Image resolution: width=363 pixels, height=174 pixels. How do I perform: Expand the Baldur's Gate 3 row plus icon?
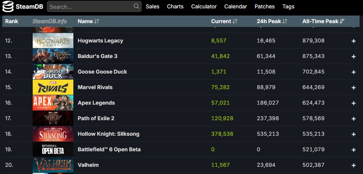[353, 56]
